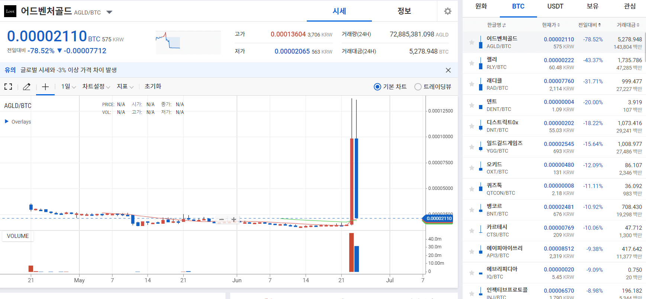This screenshot has height=299, width=646.
Task: Switch to the BTC market tab
Action: (518, 6)
